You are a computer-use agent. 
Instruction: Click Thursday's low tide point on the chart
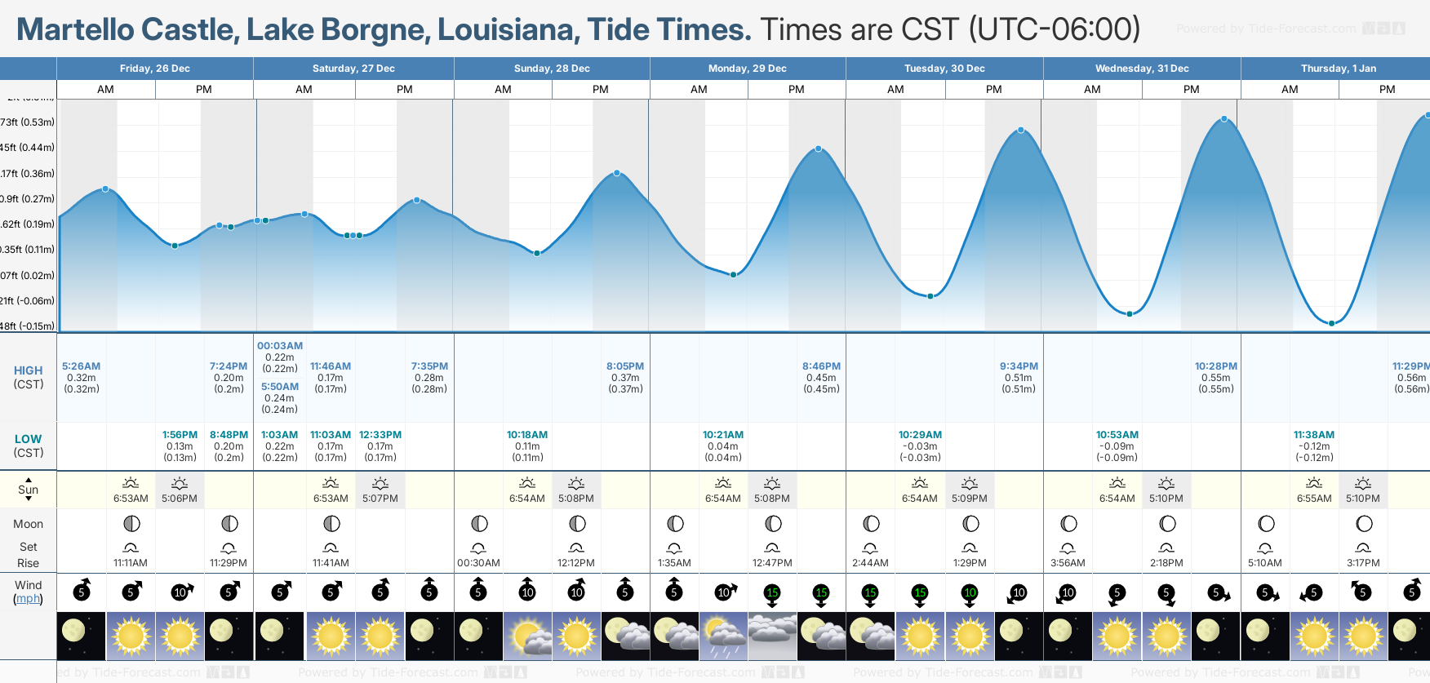tap(1331, 323)
